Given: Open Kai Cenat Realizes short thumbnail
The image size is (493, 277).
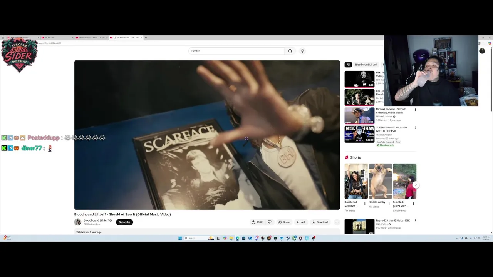Looking at the screenshot, I should point(356,181).
